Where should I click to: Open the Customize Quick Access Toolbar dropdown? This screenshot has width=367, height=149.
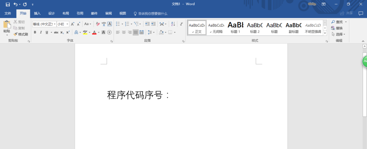click(33, 4)
